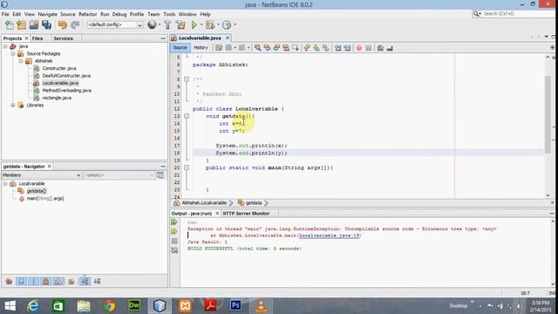Click the Uncomment code editor icon

[x=390, y=48]
